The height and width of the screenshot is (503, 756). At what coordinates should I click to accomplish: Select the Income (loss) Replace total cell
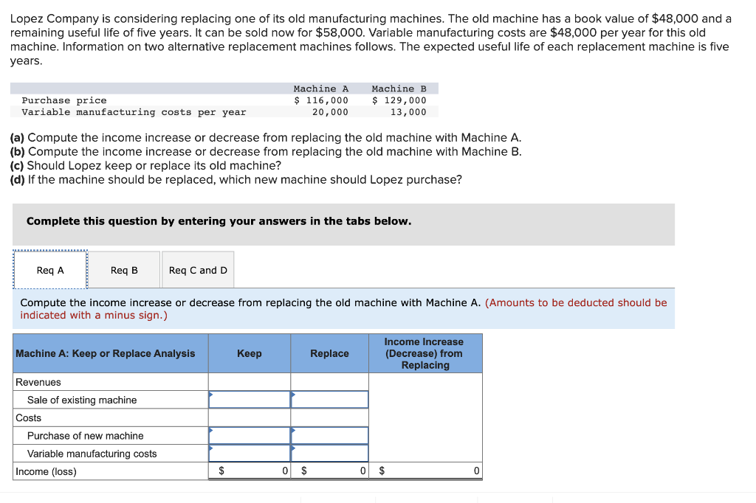(x=329, y=471)
